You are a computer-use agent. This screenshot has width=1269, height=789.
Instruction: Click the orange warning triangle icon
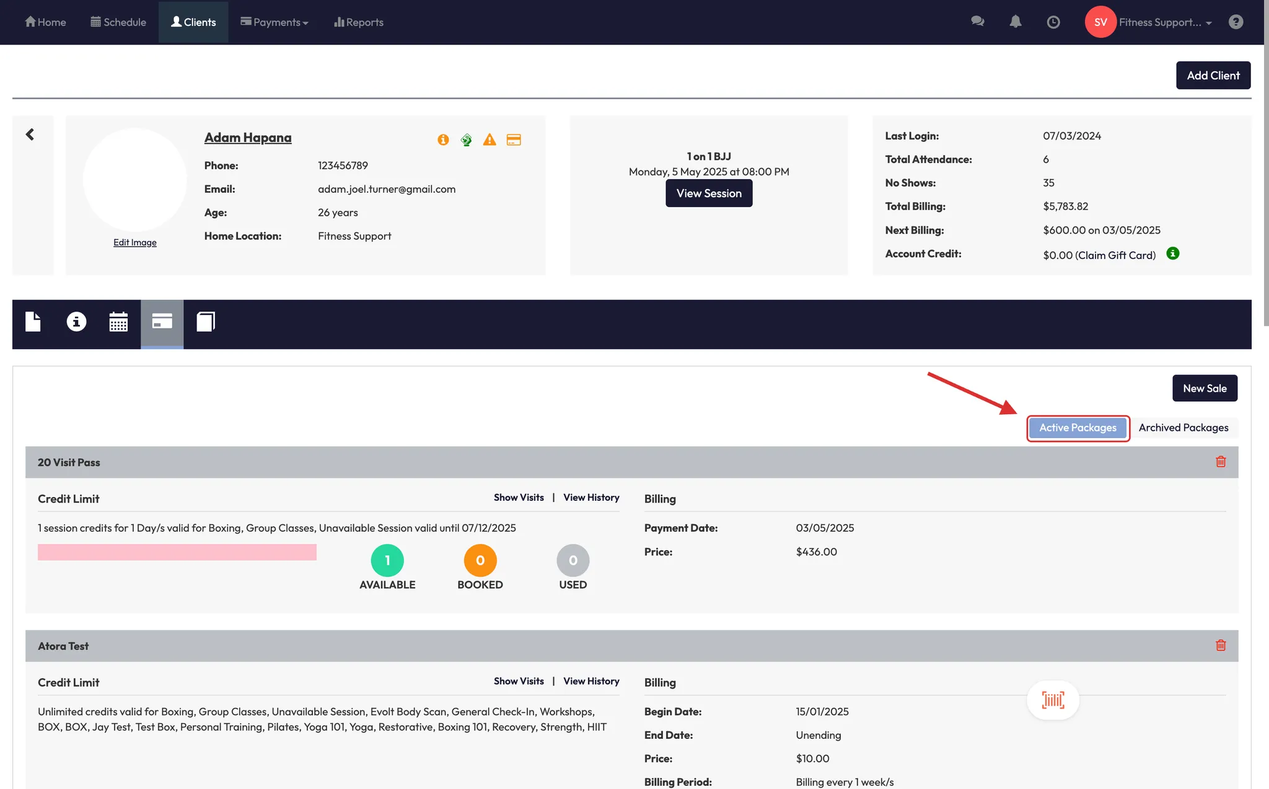point(490,139)
